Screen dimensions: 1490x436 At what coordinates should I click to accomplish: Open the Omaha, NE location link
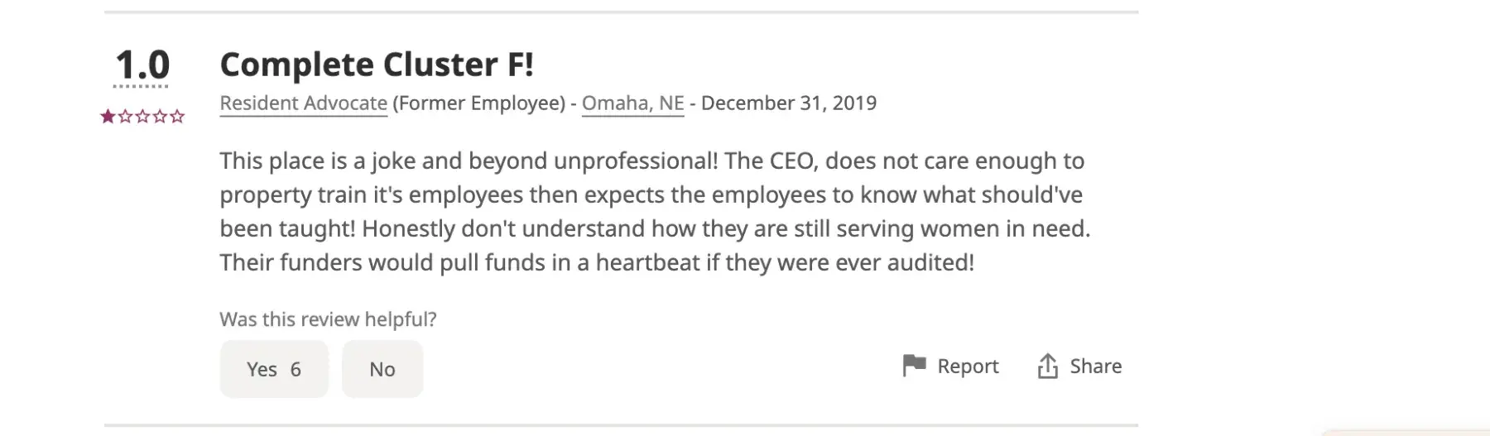pyautogui.click(x=632, y=103)
